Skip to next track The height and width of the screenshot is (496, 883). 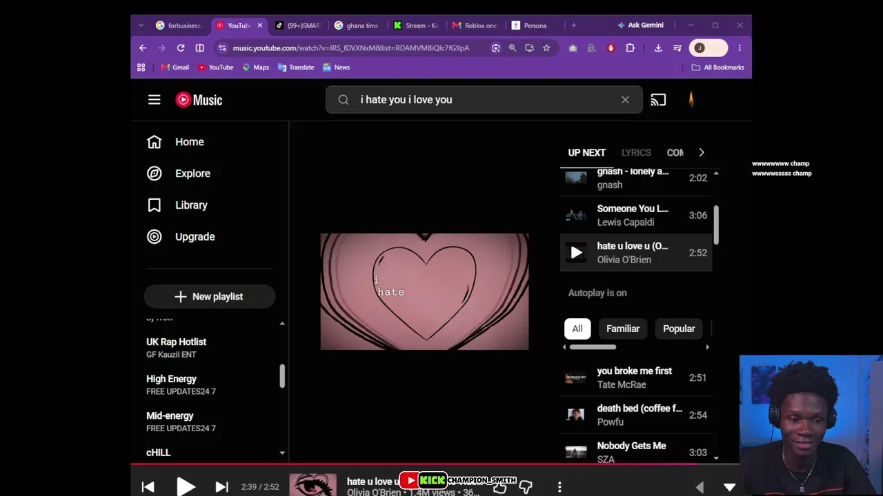coord(221,487)
